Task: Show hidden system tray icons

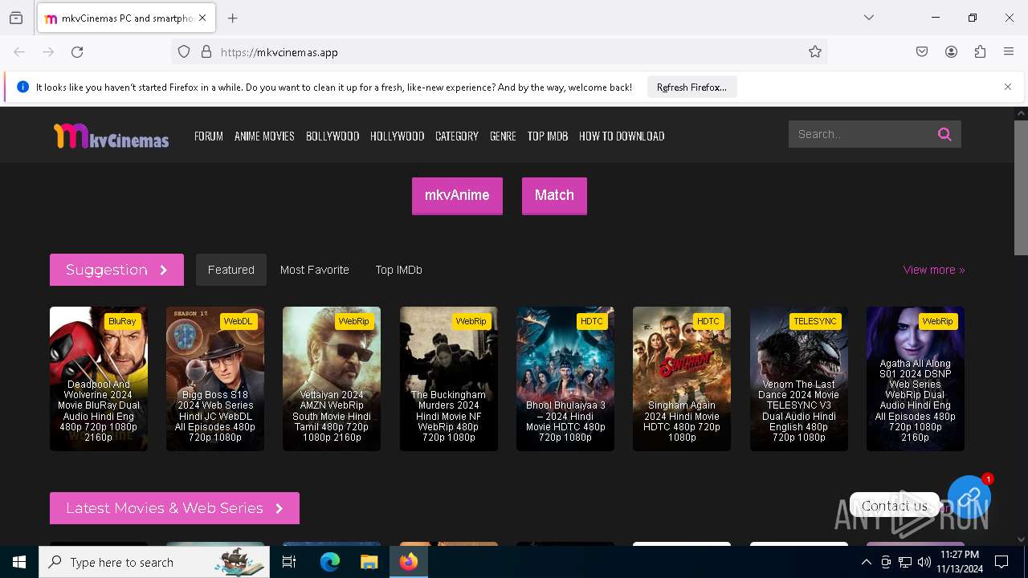Action: [x=866, y=562]
